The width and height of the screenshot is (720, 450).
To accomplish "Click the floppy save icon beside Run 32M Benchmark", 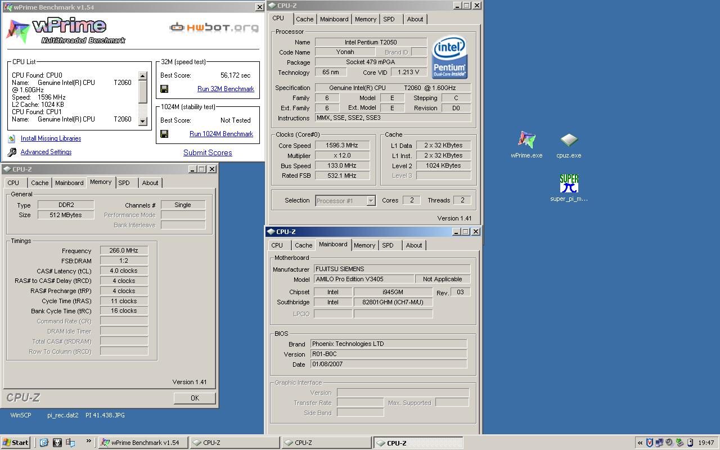I will (164, 89).
